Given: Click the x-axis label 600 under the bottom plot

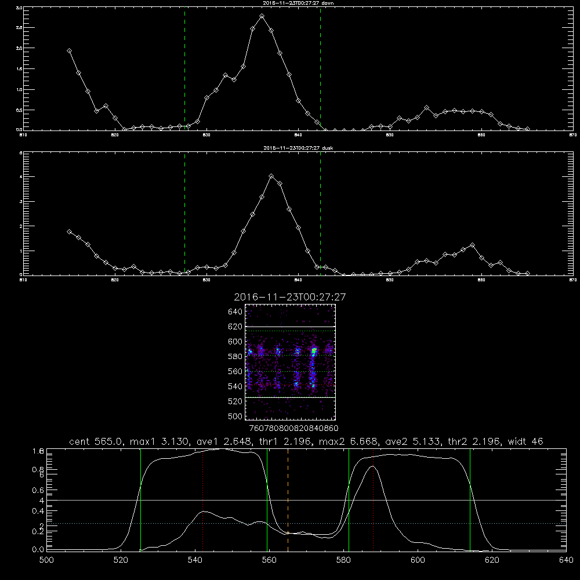Looking at the screenshot, I should click(418, 560).
